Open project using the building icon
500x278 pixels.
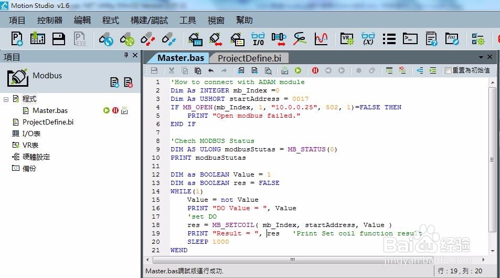37,39
